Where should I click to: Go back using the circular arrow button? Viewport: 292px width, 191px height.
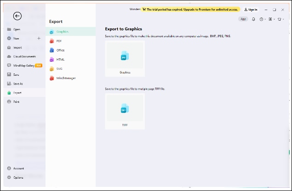pos(17,16)
